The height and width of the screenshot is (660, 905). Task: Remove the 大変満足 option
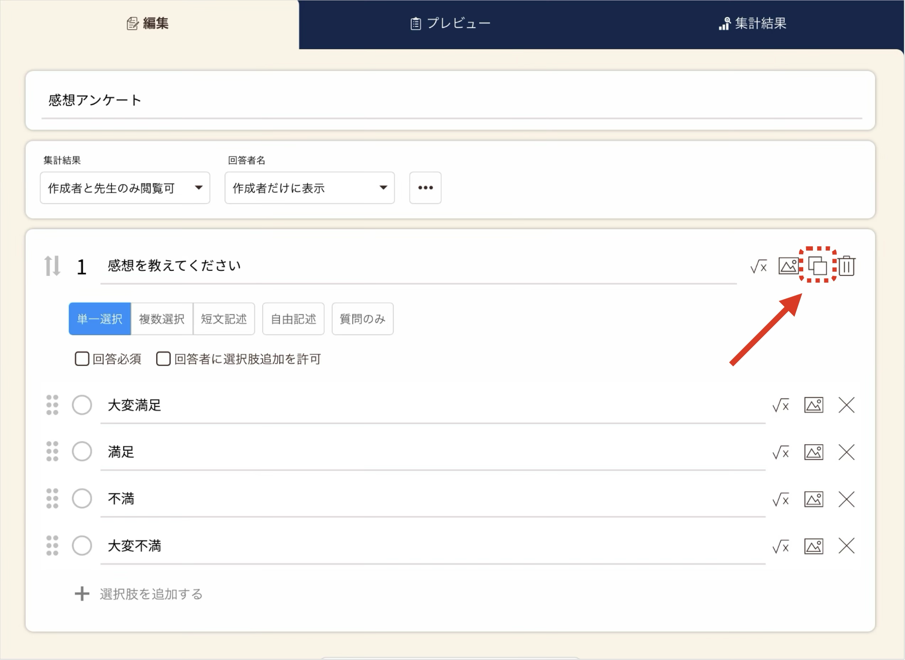point(846,405)
